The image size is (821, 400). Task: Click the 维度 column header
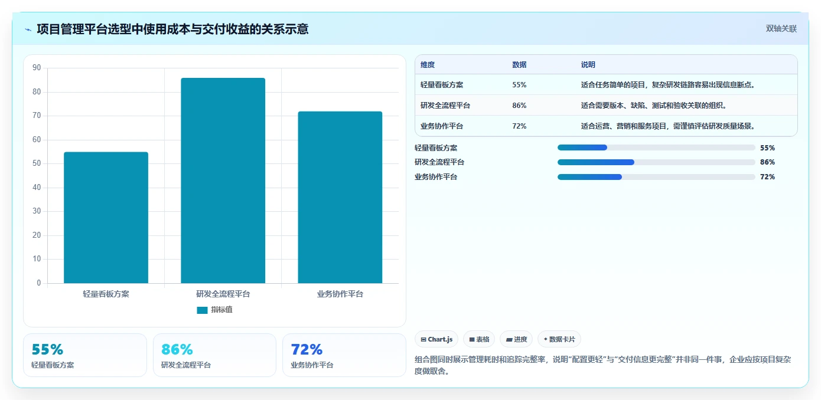(428, 65)
